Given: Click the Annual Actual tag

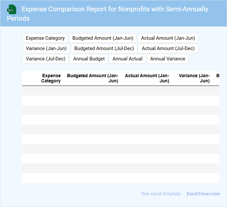Looking at the screenshot, I should click(x=127, y=59).
